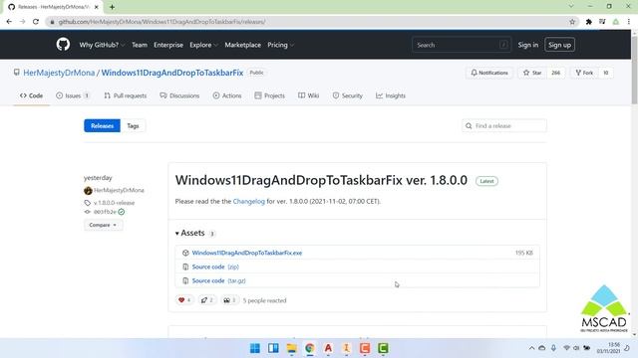Select the Releases button
The image size is (638, 358).
[x=102, y=126]
